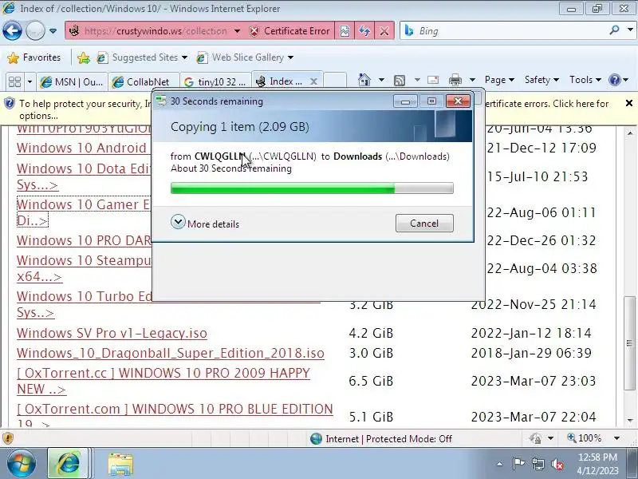Click the status bar padlock privacy icon
This screenshot has height=479, width=638.
pos(535,438)
